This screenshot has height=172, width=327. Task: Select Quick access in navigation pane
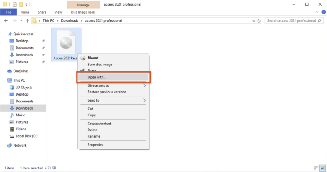(23, 34)
